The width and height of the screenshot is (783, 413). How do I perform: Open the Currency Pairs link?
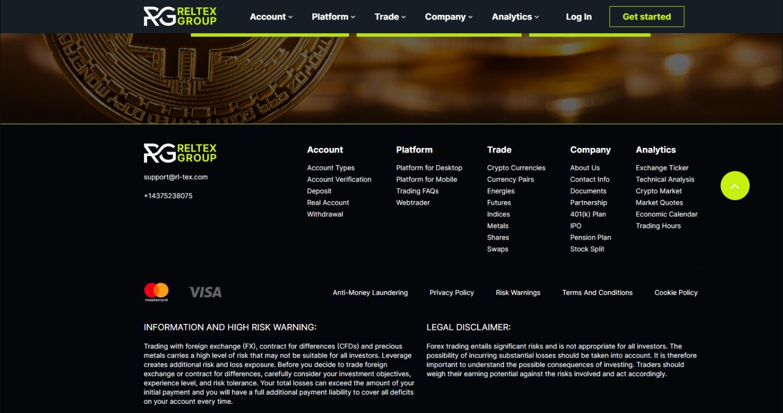point(510,180)
